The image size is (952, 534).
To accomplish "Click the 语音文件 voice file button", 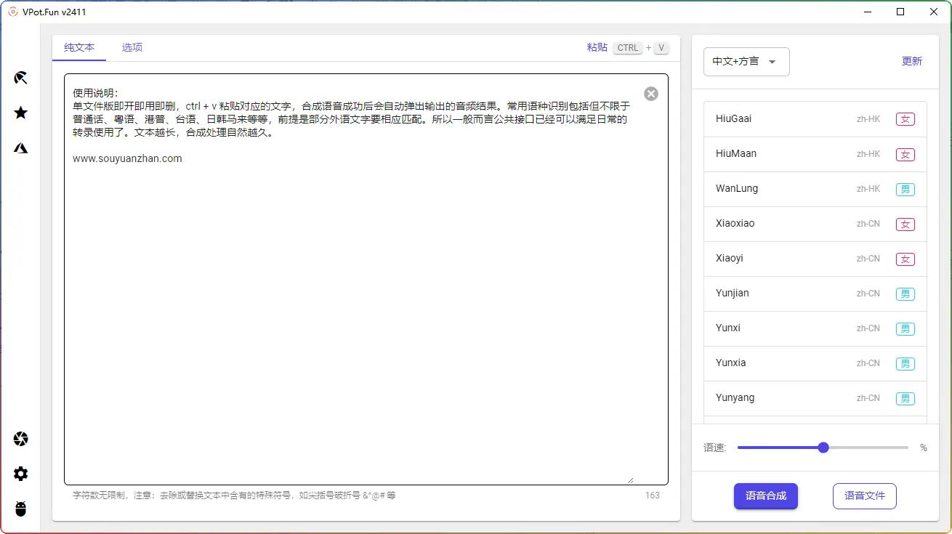I will coord(865,495).
